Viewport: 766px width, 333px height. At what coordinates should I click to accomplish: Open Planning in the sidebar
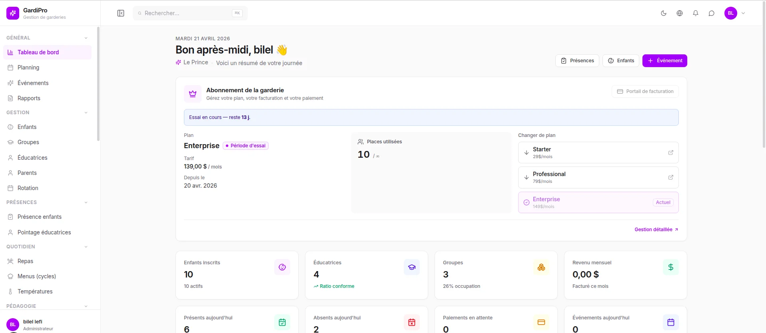(x=28, y=67)
